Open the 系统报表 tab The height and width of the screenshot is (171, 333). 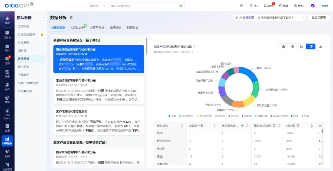pos(116,27)
